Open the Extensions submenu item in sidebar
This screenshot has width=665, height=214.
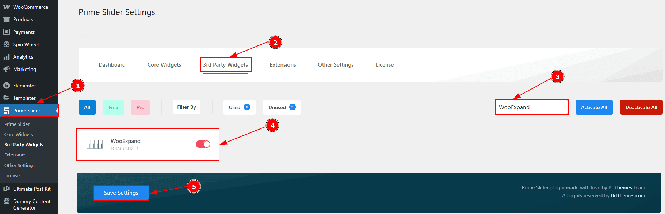pos(15,155)
